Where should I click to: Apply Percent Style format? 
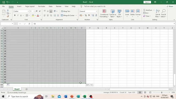86,15
